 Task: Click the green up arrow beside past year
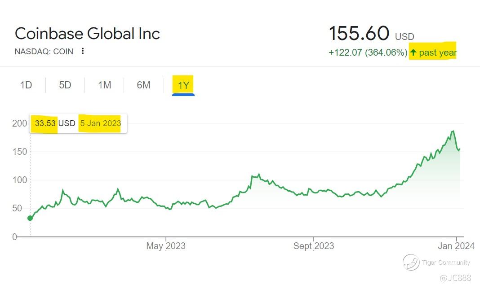click(x=413, y=53)
